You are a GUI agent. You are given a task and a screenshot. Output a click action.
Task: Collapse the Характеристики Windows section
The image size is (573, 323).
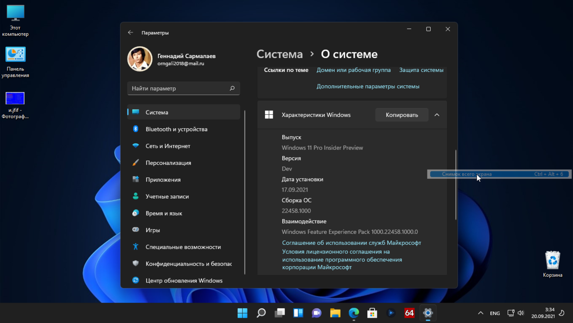[x=436, y=114]
